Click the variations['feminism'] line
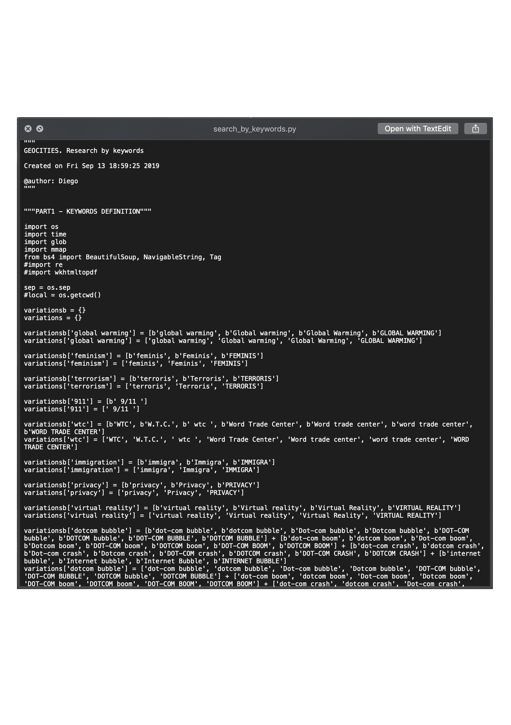 (136, 363)
